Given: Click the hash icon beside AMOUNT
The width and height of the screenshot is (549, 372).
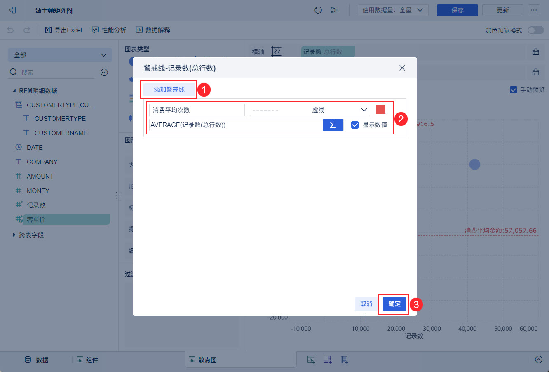Looking at the screenshot, I should coord(19,176).
